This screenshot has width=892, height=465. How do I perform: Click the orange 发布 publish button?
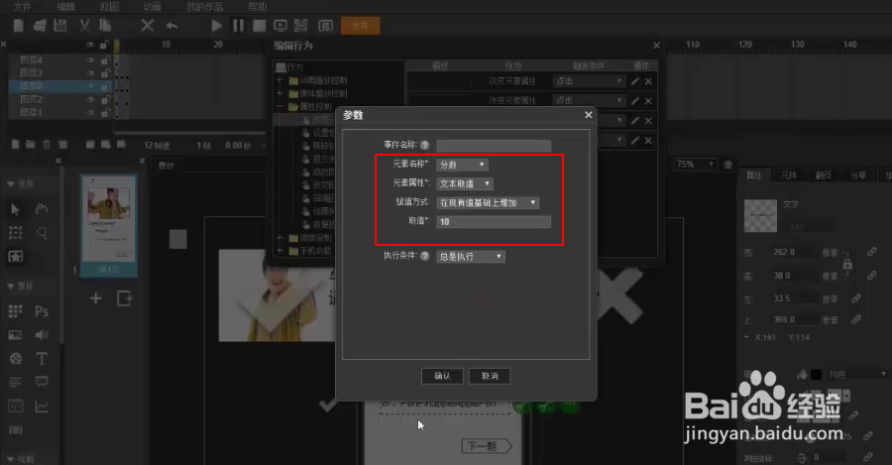360,26
